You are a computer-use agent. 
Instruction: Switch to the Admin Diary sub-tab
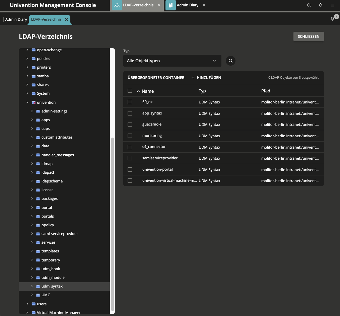(x=16, y=19)
